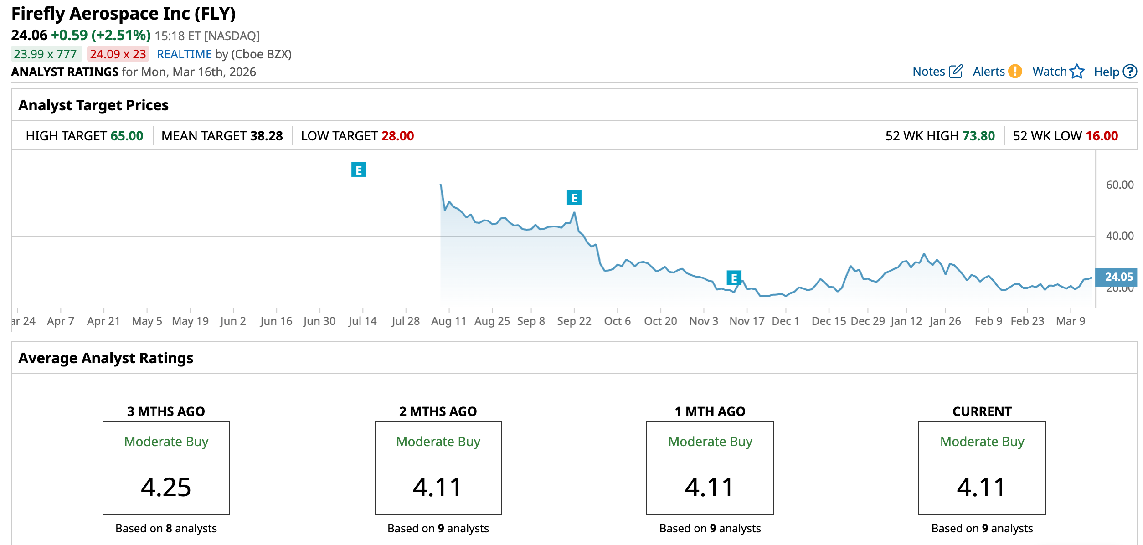The width and height of the screenshot is (1143, 545).
Task: Click the earnings marker near Jul 14
Action: (358, 170)
